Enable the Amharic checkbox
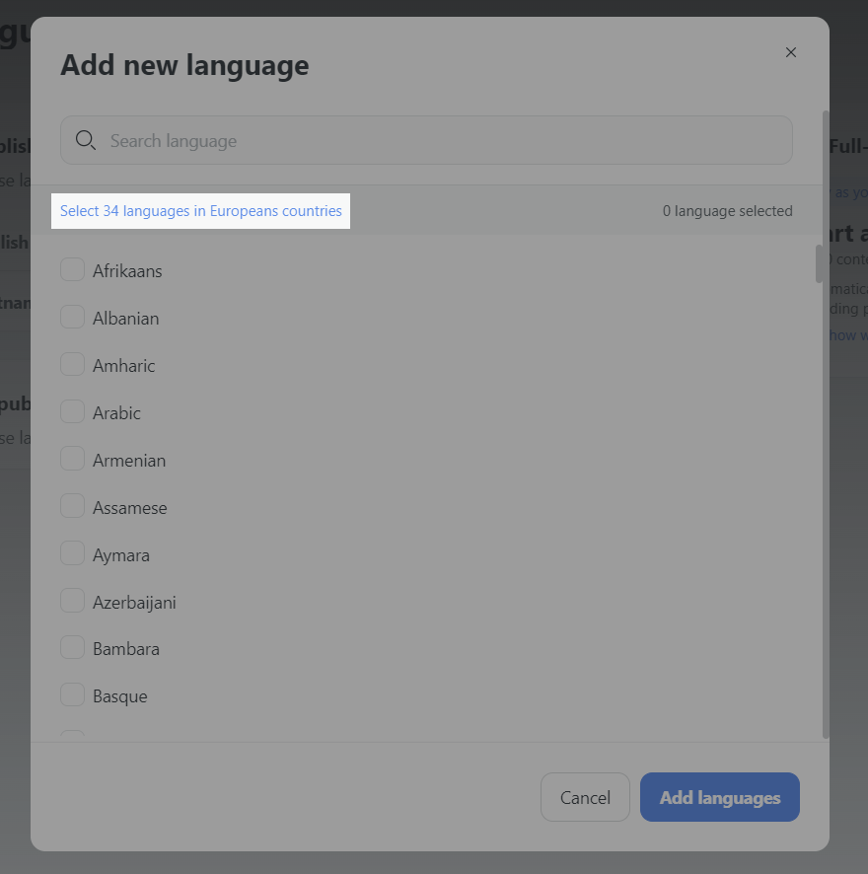The width and height of the screenshot is (868, 874). point(73,364)
